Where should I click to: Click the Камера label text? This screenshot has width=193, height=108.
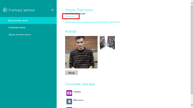(77, 92)
